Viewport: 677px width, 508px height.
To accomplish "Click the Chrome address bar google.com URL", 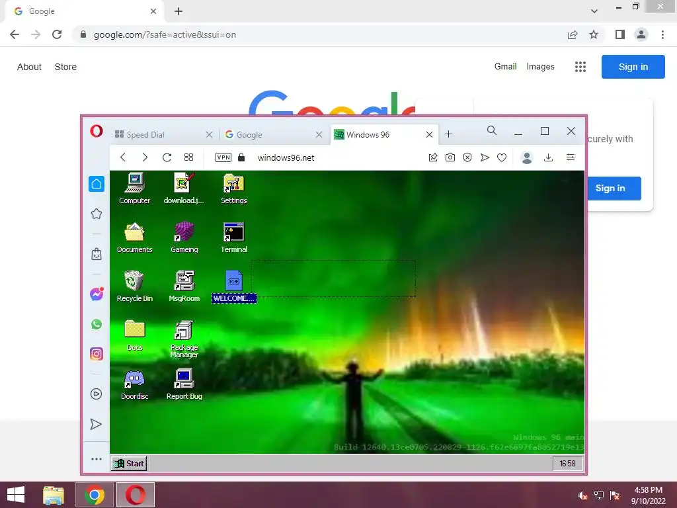I will click(165, 34).
